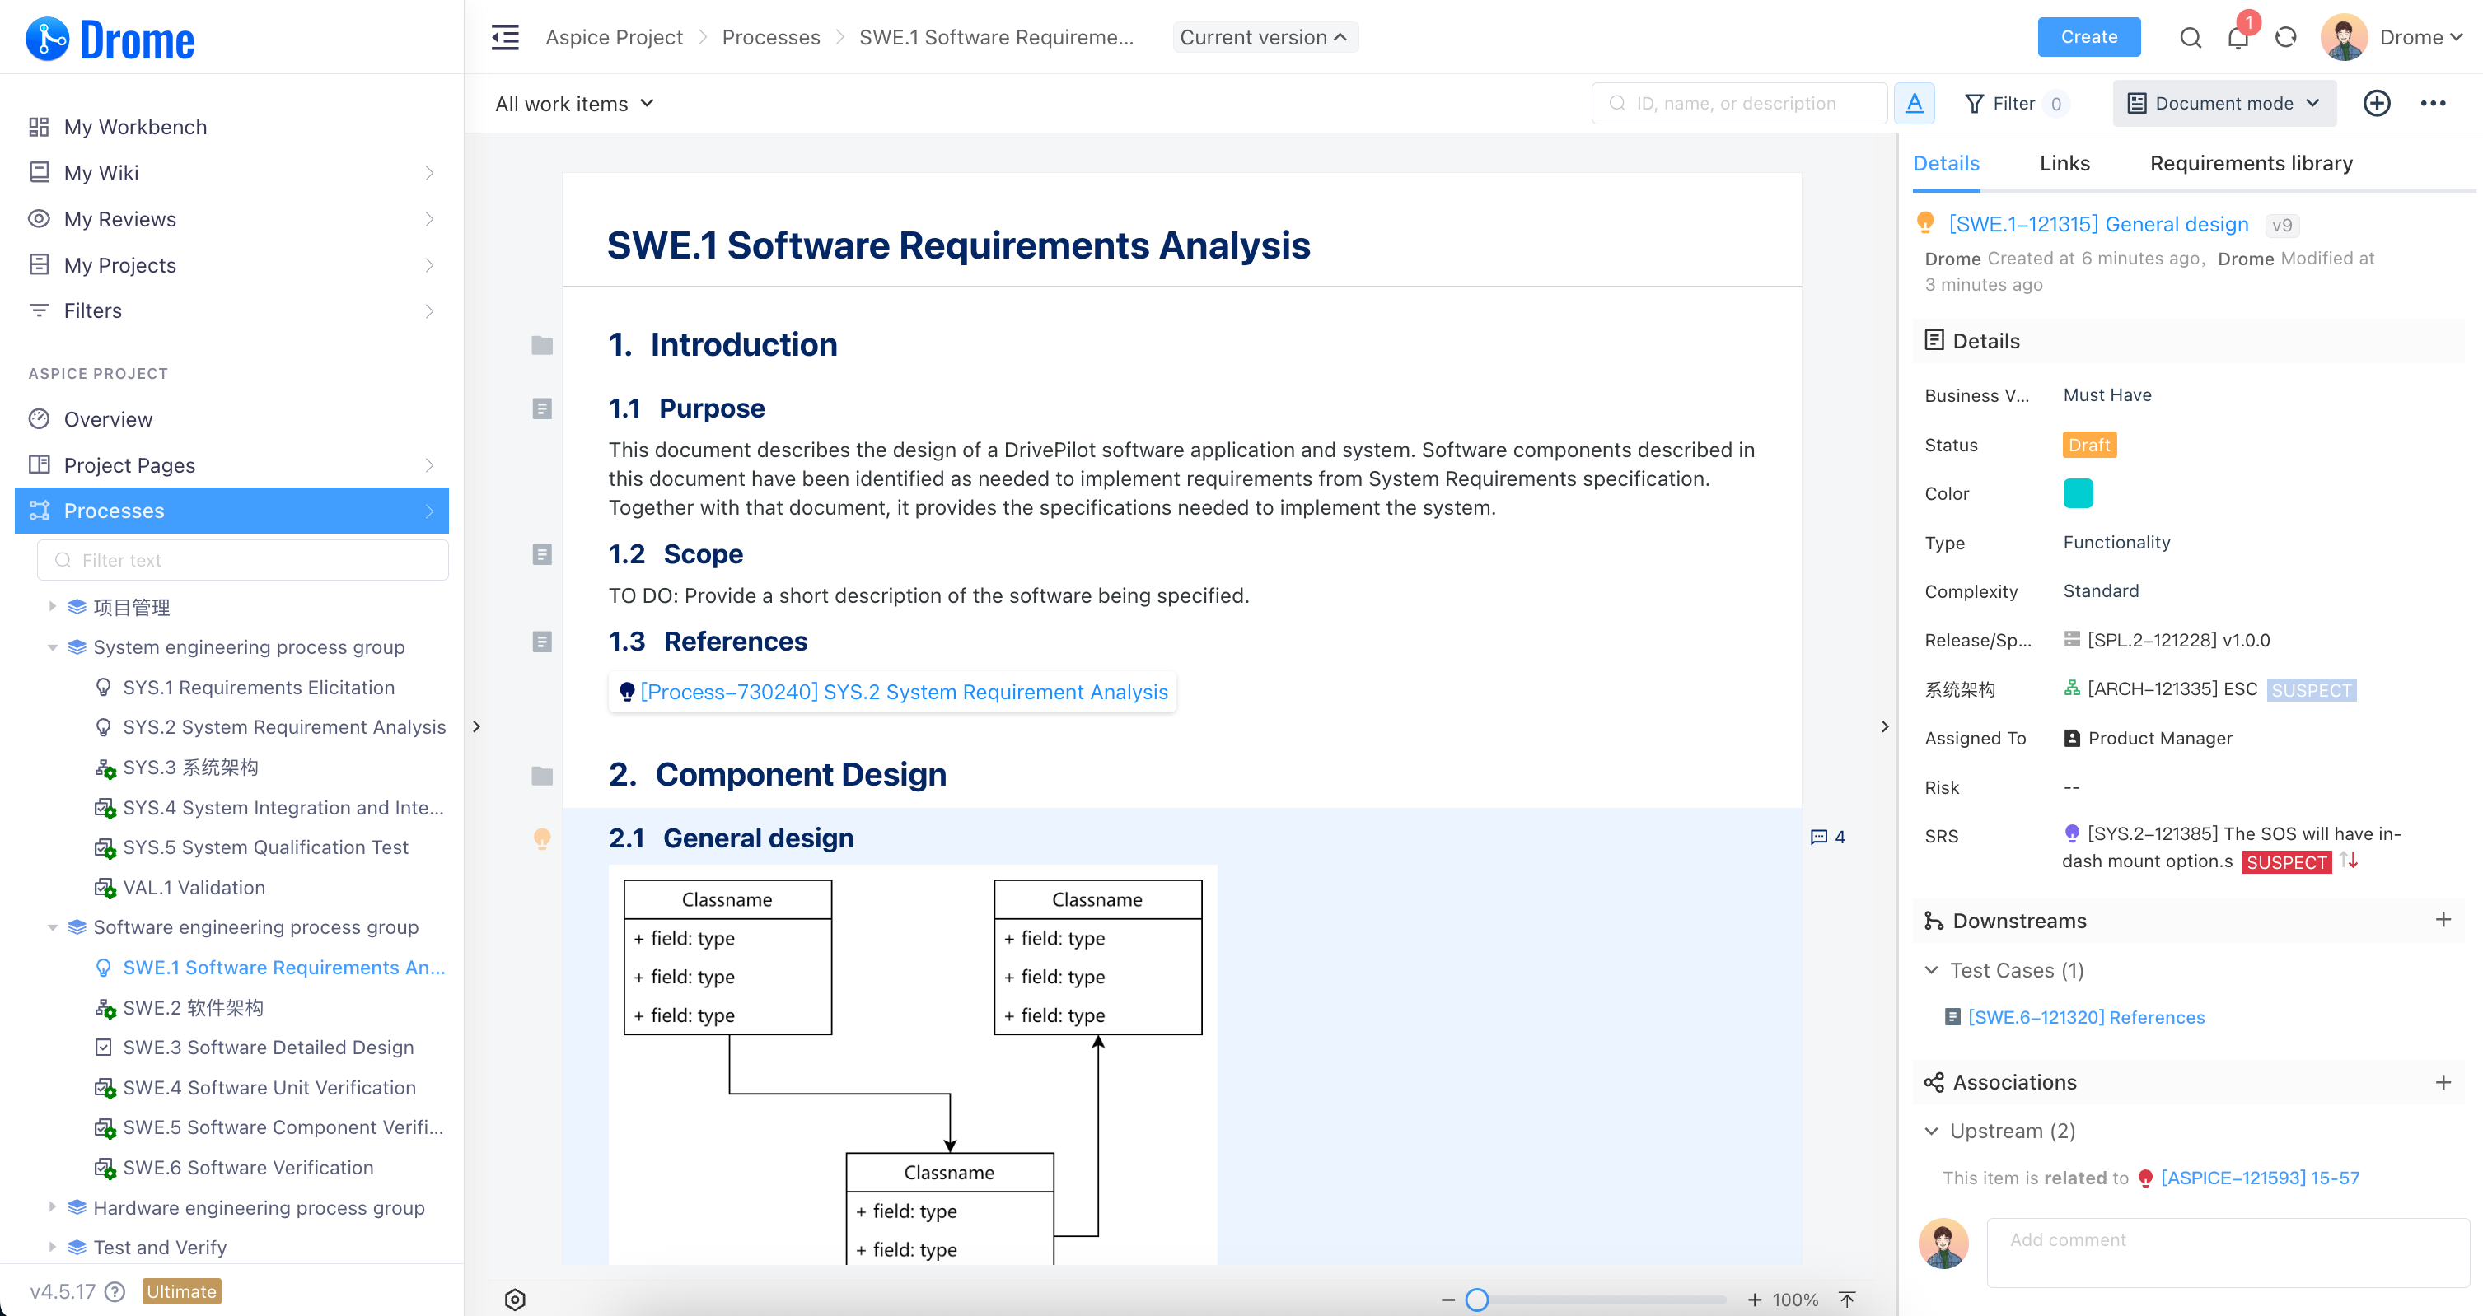Viewport: 2483px width, 1316px height.
Task: Click the sidebar collapse menu icon
Action: 505,38
